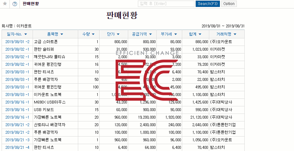Click total value 880,000

pos(202,42)
